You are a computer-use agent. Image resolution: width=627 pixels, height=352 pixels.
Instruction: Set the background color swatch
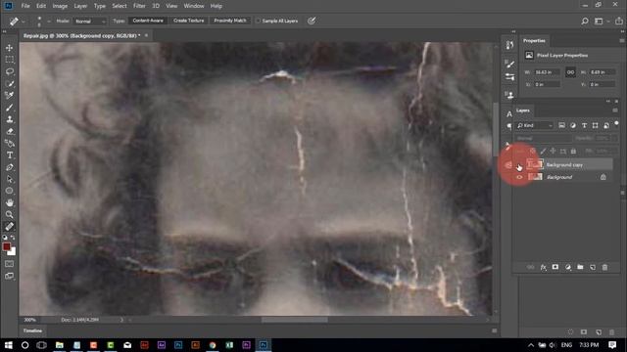click(13, 252)
